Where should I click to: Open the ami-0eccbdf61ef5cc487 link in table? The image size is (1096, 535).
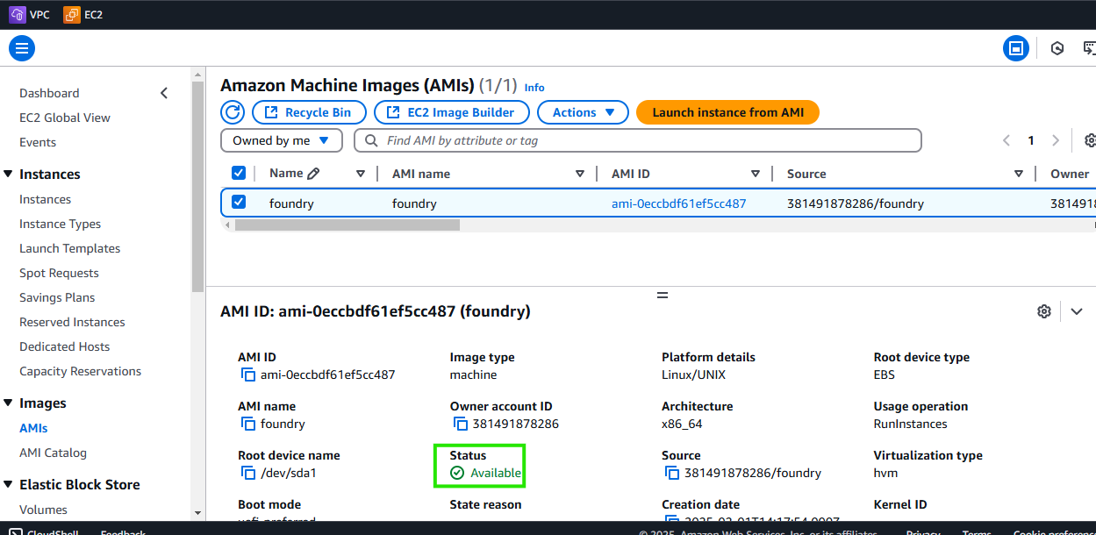point(678,203)
